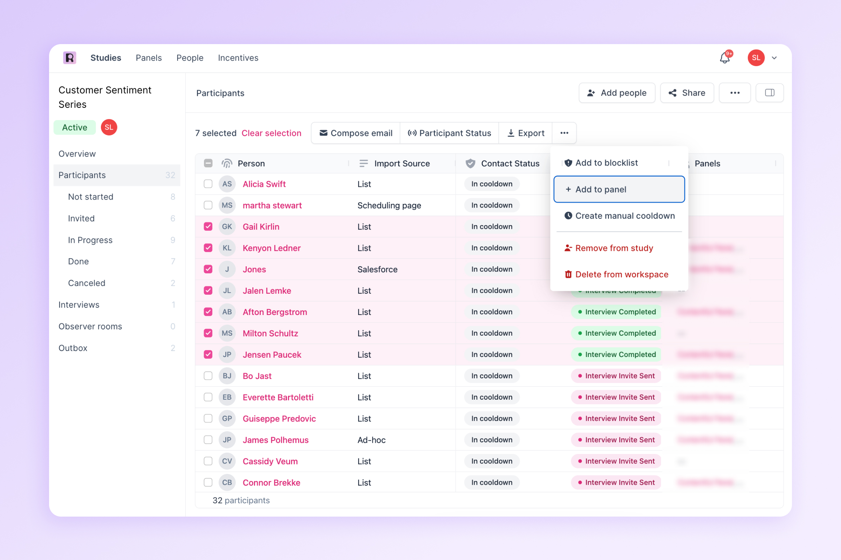841x560 pixels.
Task: Check Alicia Swift's row checkbox
Action: [x=208, y=184]
